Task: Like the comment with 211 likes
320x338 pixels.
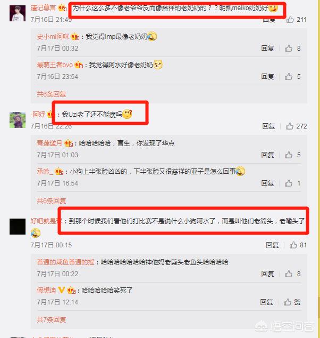Action: [x=290, y=20]
